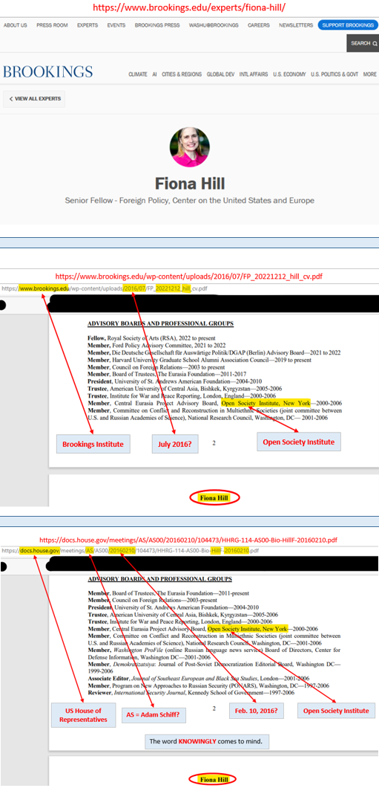Viewport: 379px width, 788px height.
Task: Visit the Brookings Press link
Action: (157, 25)
